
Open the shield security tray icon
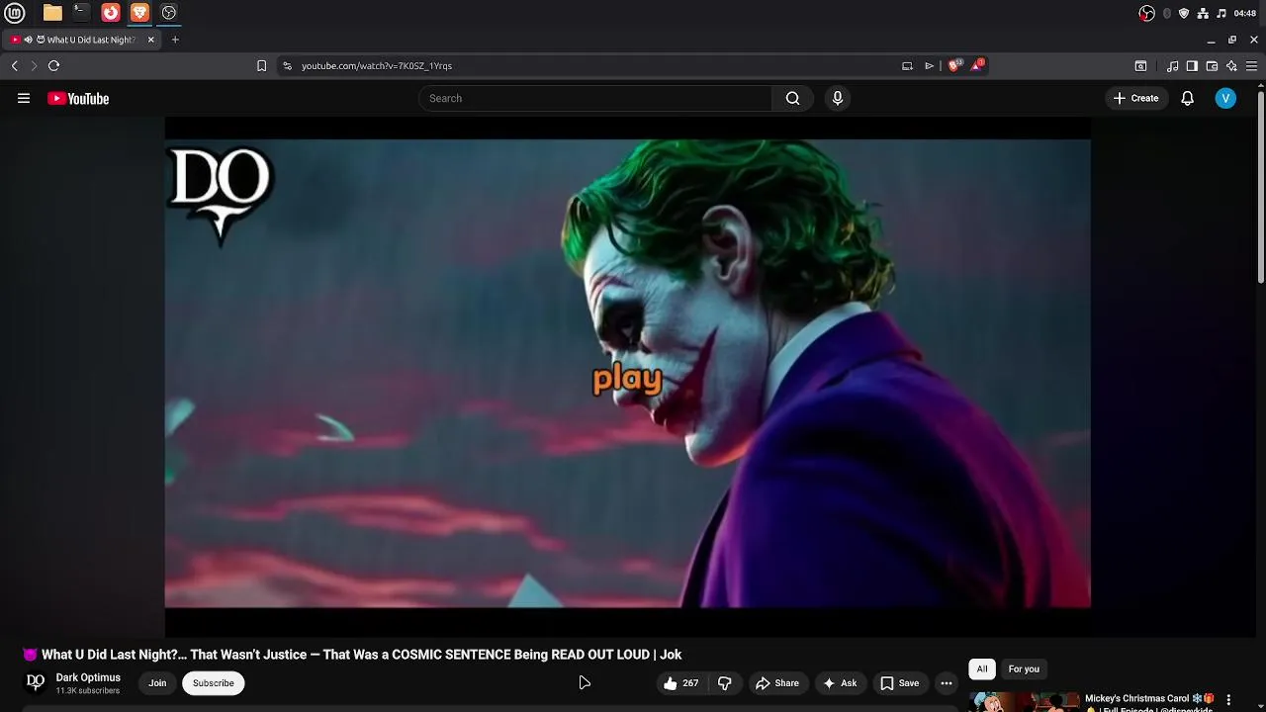pyautogui.click(x=1184, y=13)
